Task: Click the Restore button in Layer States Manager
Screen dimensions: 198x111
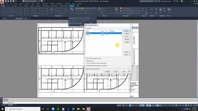Action: [107, 72]
